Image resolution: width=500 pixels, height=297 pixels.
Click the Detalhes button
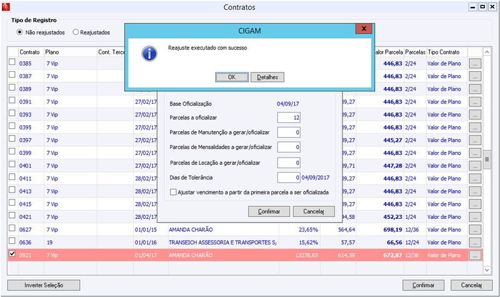coord(267,77)
